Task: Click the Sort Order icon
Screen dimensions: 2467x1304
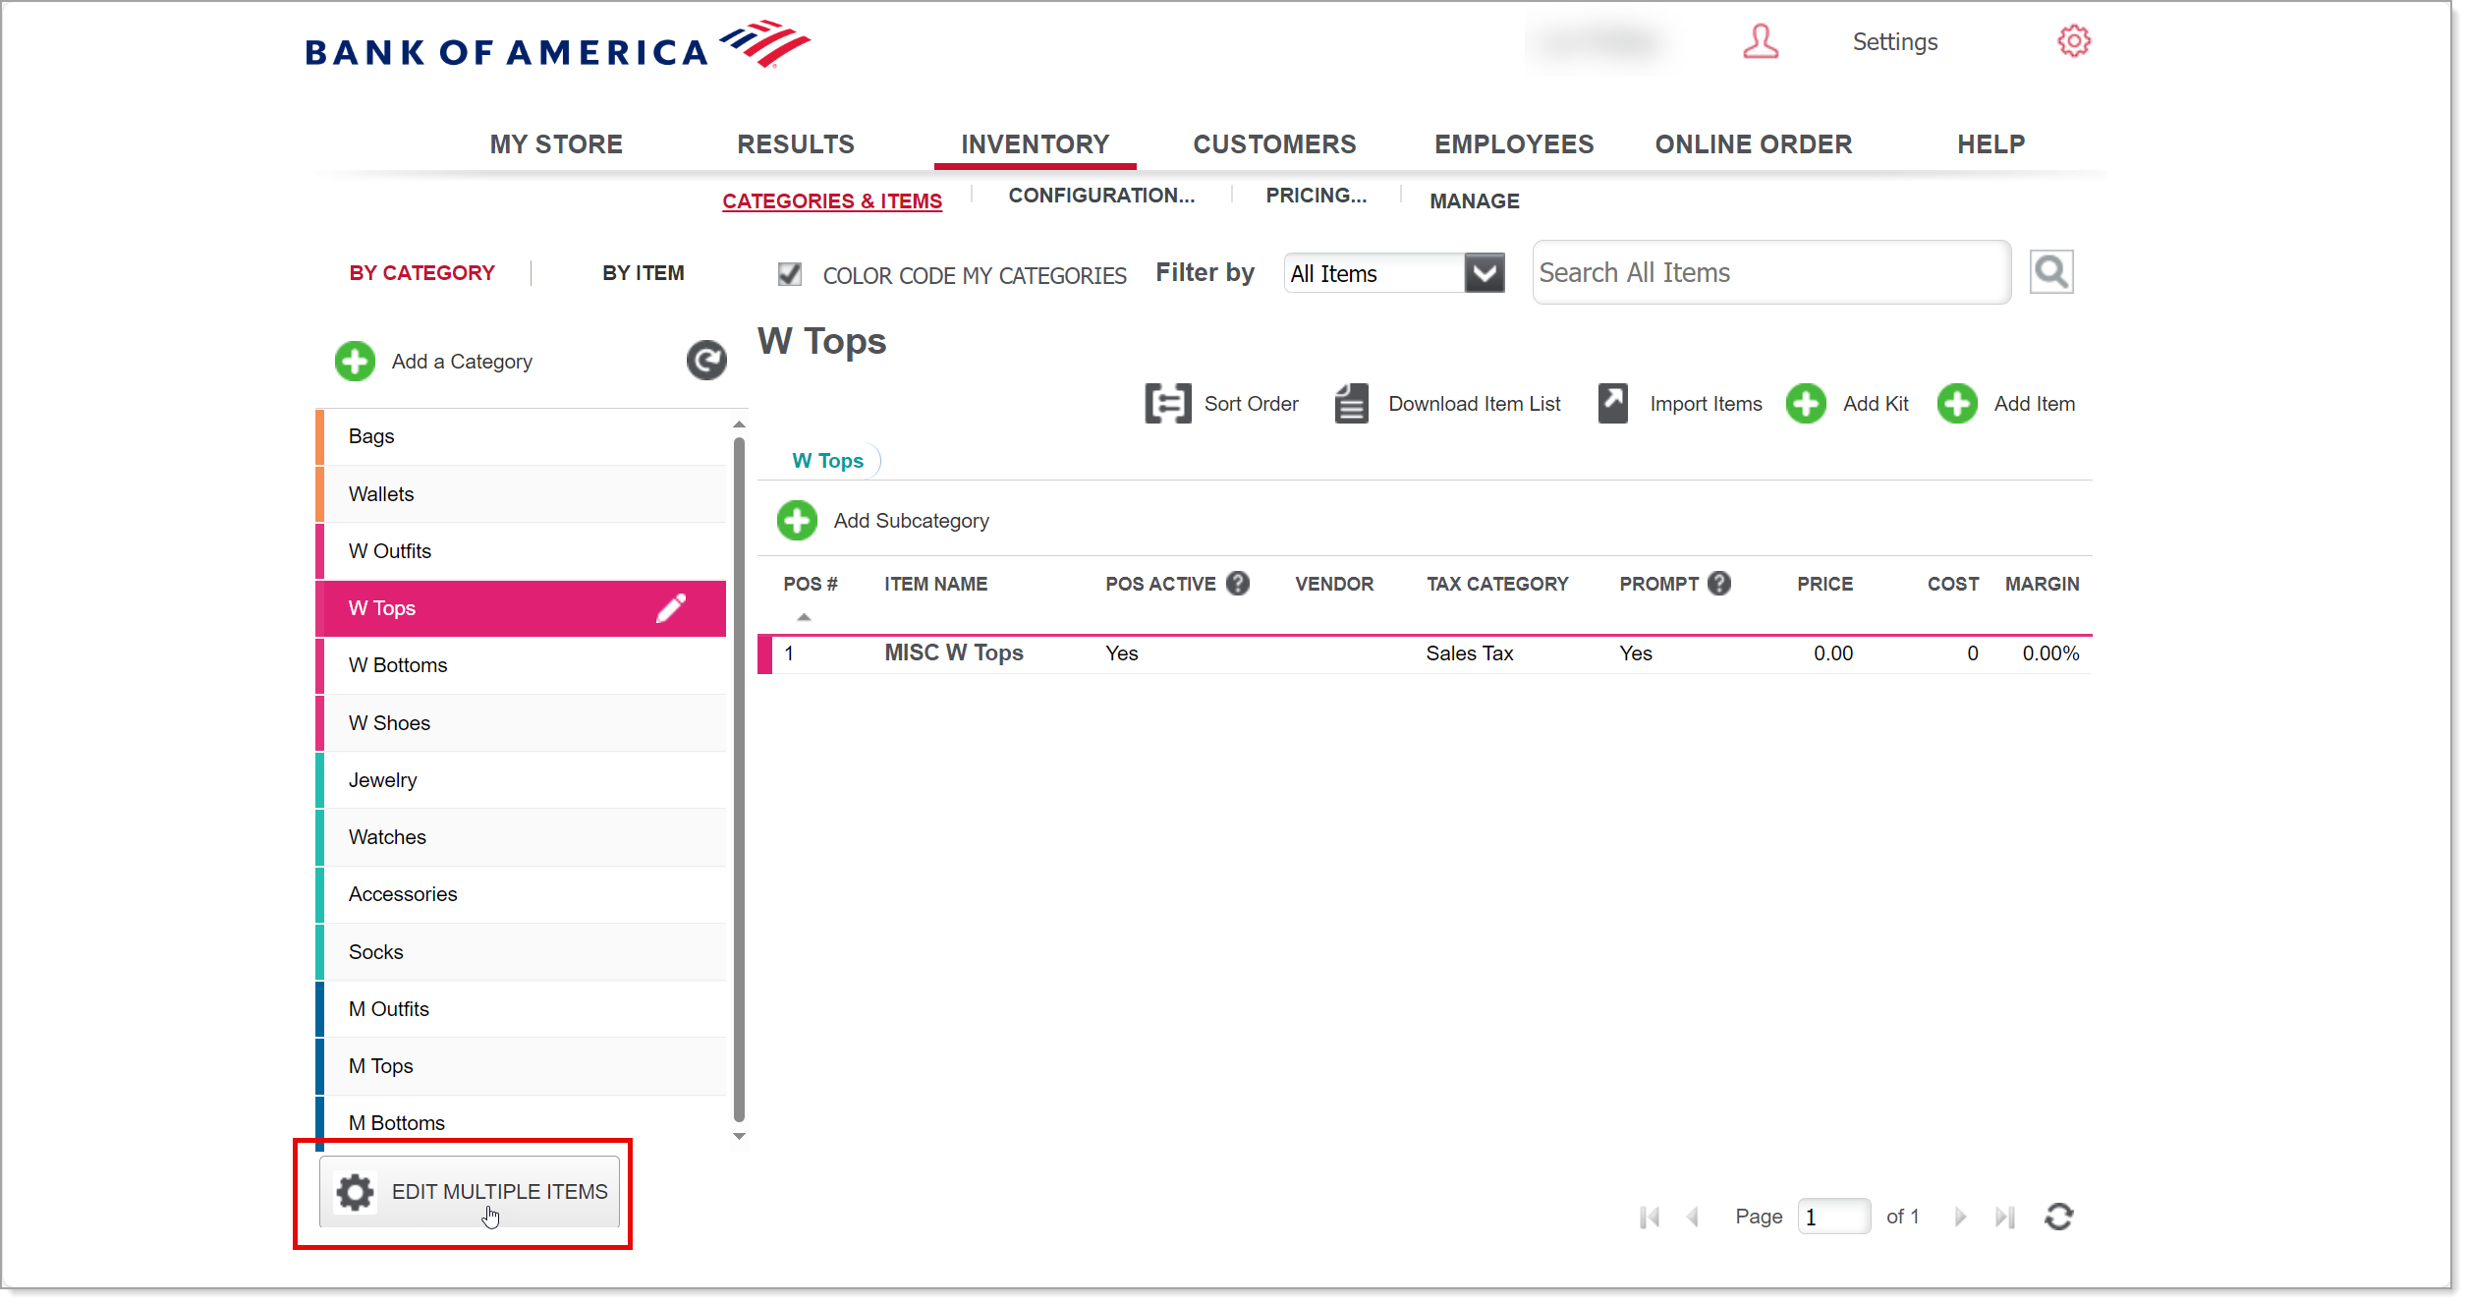Action: [1167, 404]
